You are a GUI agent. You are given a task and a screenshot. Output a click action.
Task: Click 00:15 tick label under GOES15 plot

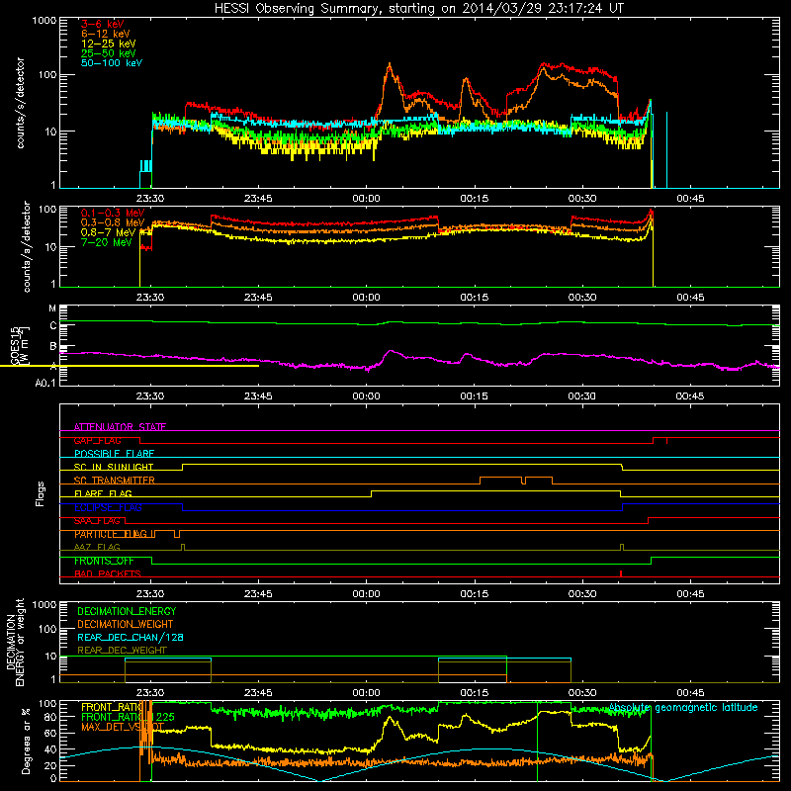(475, 396)
